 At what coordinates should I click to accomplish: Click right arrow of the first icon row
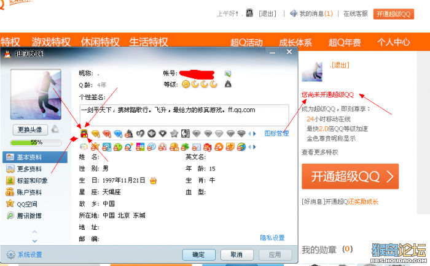point(255,134)
